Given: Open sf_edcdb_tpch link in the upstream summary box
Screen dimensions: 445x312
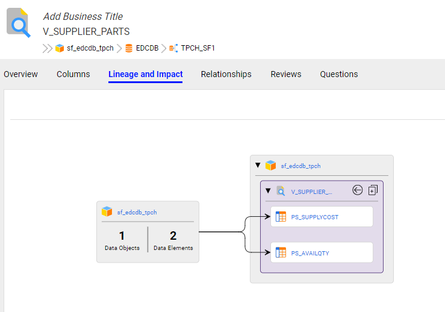Looking at the screenshot, I should (x=137, y=213).
